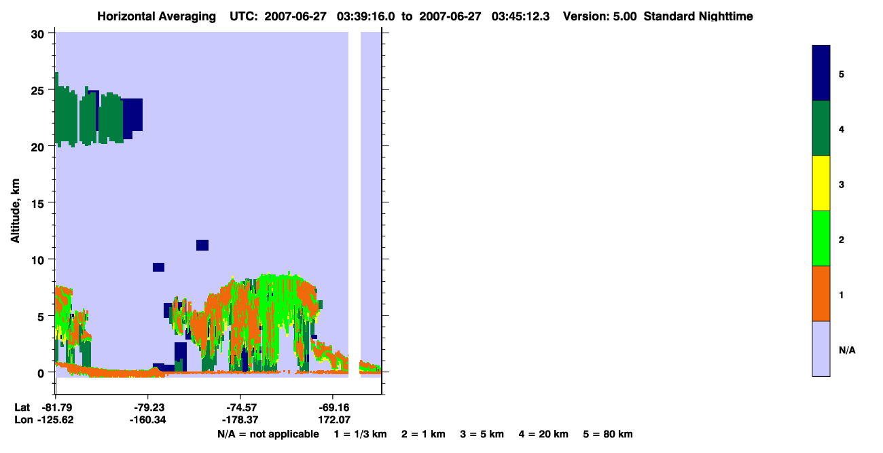Click the 'Lat' row label
The image size is (883, 453).
coord(22,407)
